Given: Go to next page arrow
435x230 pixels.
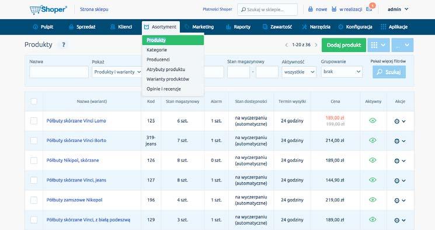Looking at the screenshot, I should click(316, 45).
